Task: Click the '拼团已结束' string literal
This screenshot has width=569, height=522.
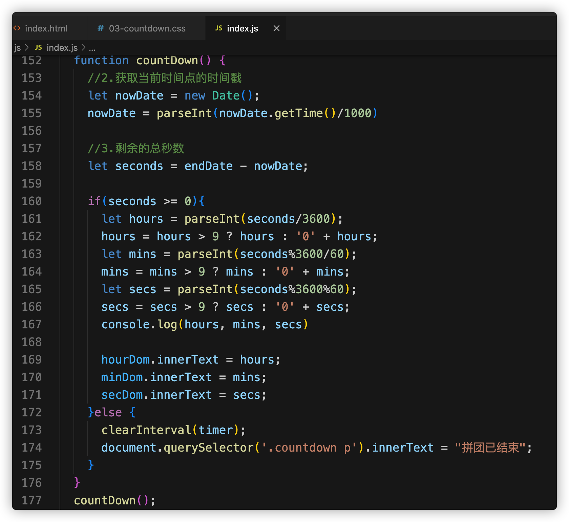Action: pyautogui.click(x=490, y=448)
